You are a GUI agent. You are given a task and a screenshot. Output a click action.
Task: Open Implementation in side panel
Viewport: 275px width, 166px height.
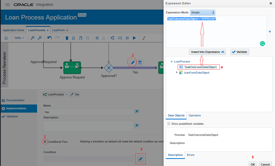[19, 109]
